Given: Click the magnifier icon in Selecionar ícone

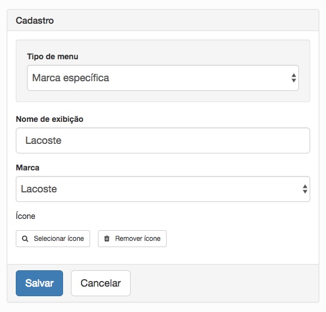Looking at the screenshot, I should [x=25, y=239].
